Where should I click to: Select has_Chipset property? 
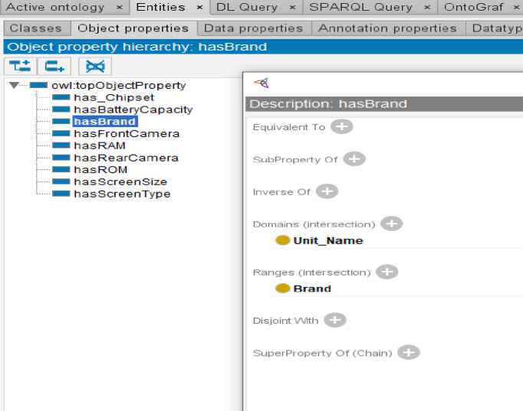pos(113,97)
